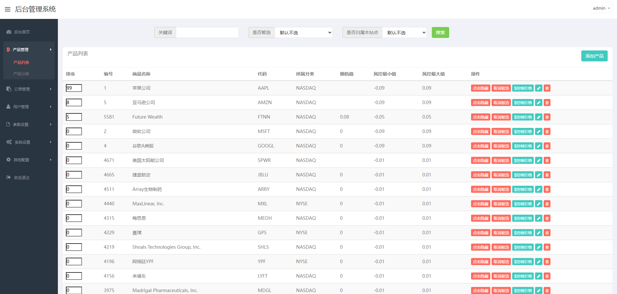This screenshot has height=294, width=617.
Task: Open the admin user dropdown
Action: coord(601,8)
